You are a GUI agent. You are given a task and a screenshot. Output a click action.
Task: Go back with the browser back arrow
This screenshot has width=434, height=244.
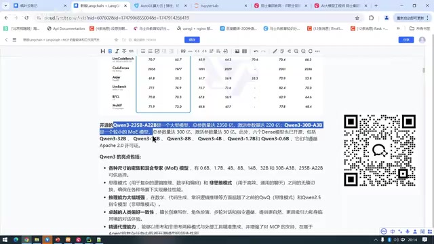pos(6,18)
